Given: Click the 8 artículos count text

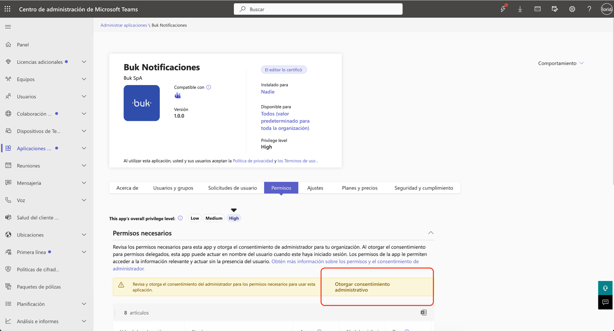Looking at the screenshot, I should 136,313.
